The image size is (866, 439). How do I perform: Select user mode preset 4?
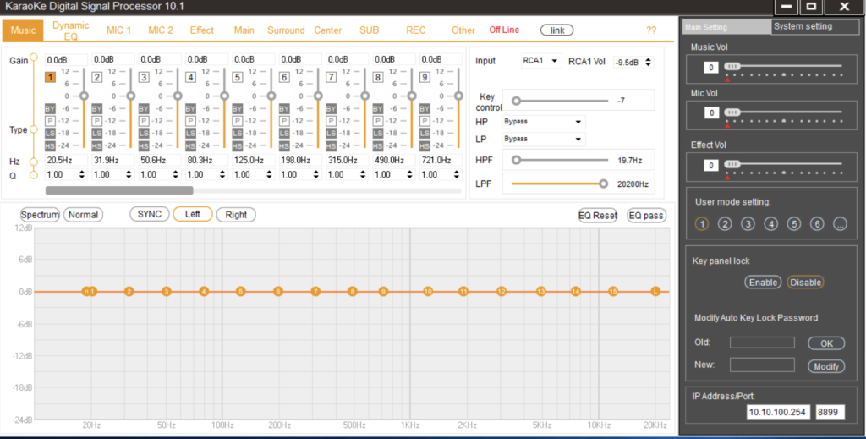pyautogui.click(x=770, y=224)
